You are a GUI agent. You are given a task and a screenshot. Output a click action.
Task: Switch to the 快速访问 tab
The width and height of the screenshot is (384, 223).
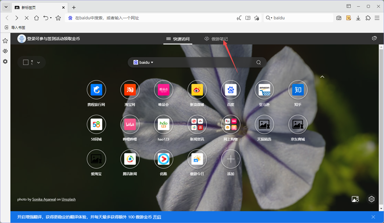[178, 39]
